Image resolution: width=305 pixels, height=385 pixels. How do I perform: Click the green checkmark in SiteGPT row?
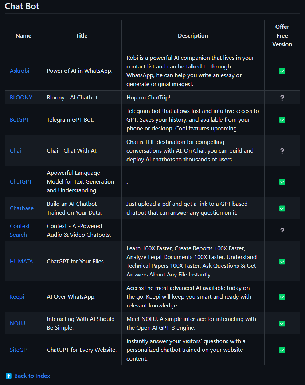282,350
